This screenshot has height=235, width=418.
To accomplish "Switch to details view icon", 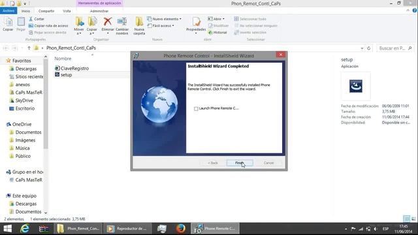I will pyautogui.click(x=406, y=219).
